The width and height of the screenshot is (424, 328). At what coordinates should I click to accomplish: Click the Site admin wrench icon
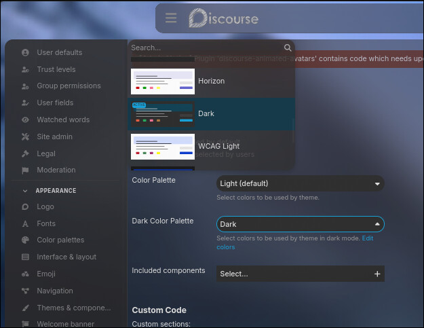pos(25,136)
